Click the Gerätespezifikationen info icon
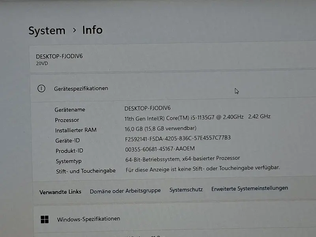The image size is (316, 237). coord(41,88)
